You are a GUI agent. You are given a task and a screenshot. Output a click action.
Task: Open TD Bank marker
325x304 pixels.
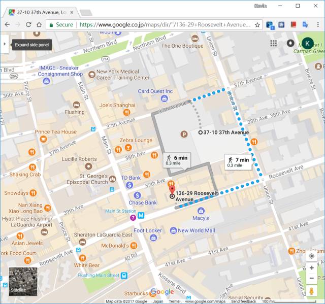point(129,185)
